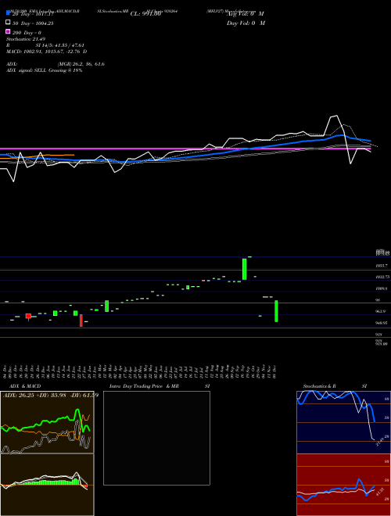The height and width of the screenshot is (516, 391).
Task: Click the 'Intra Day Trading Price & MRSI' title
Action: click(x=160, y=386)
